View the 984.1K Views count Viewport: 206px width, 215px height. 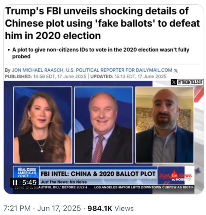tap(111, 208)
